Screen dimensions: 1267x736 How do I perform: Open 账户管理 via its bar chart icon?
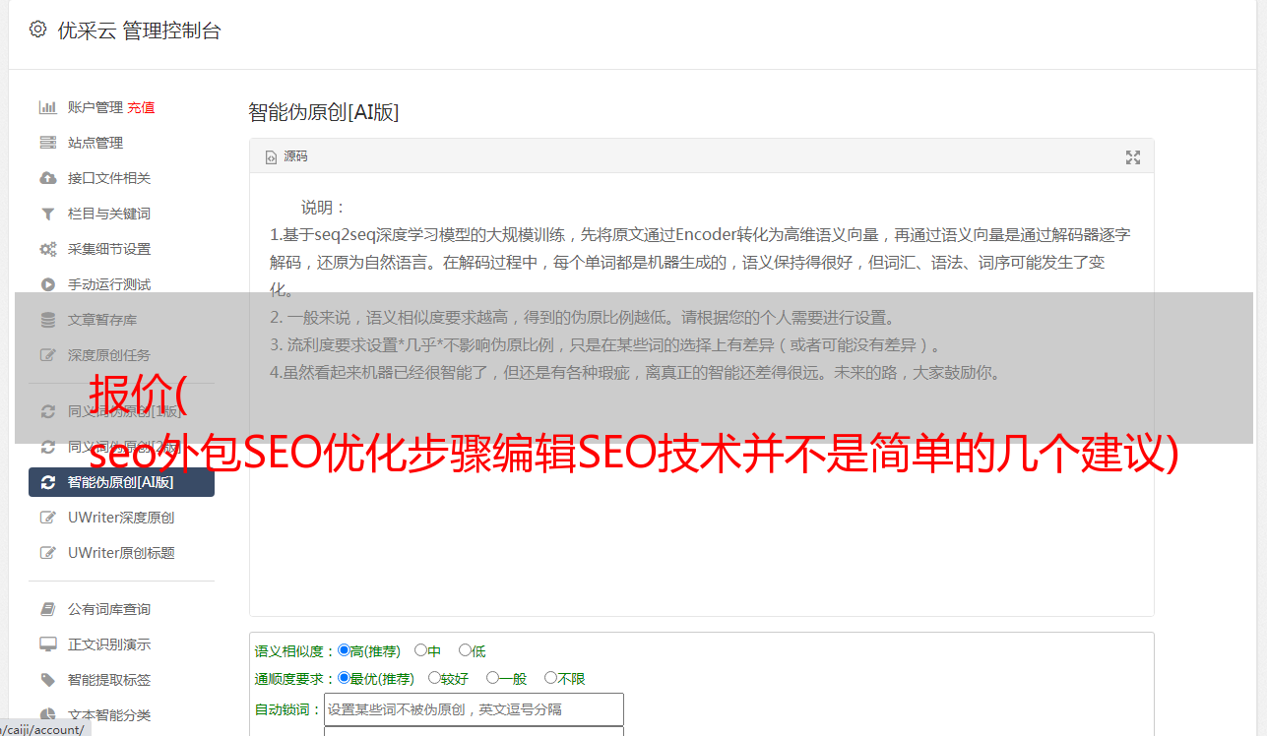(x=47, y=107)
